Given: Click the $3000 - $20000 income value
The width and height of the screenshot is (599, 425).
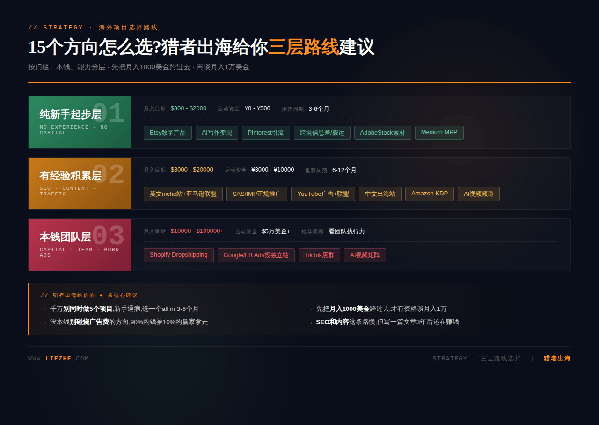Looking at the screenshot, I should (192, 170).
